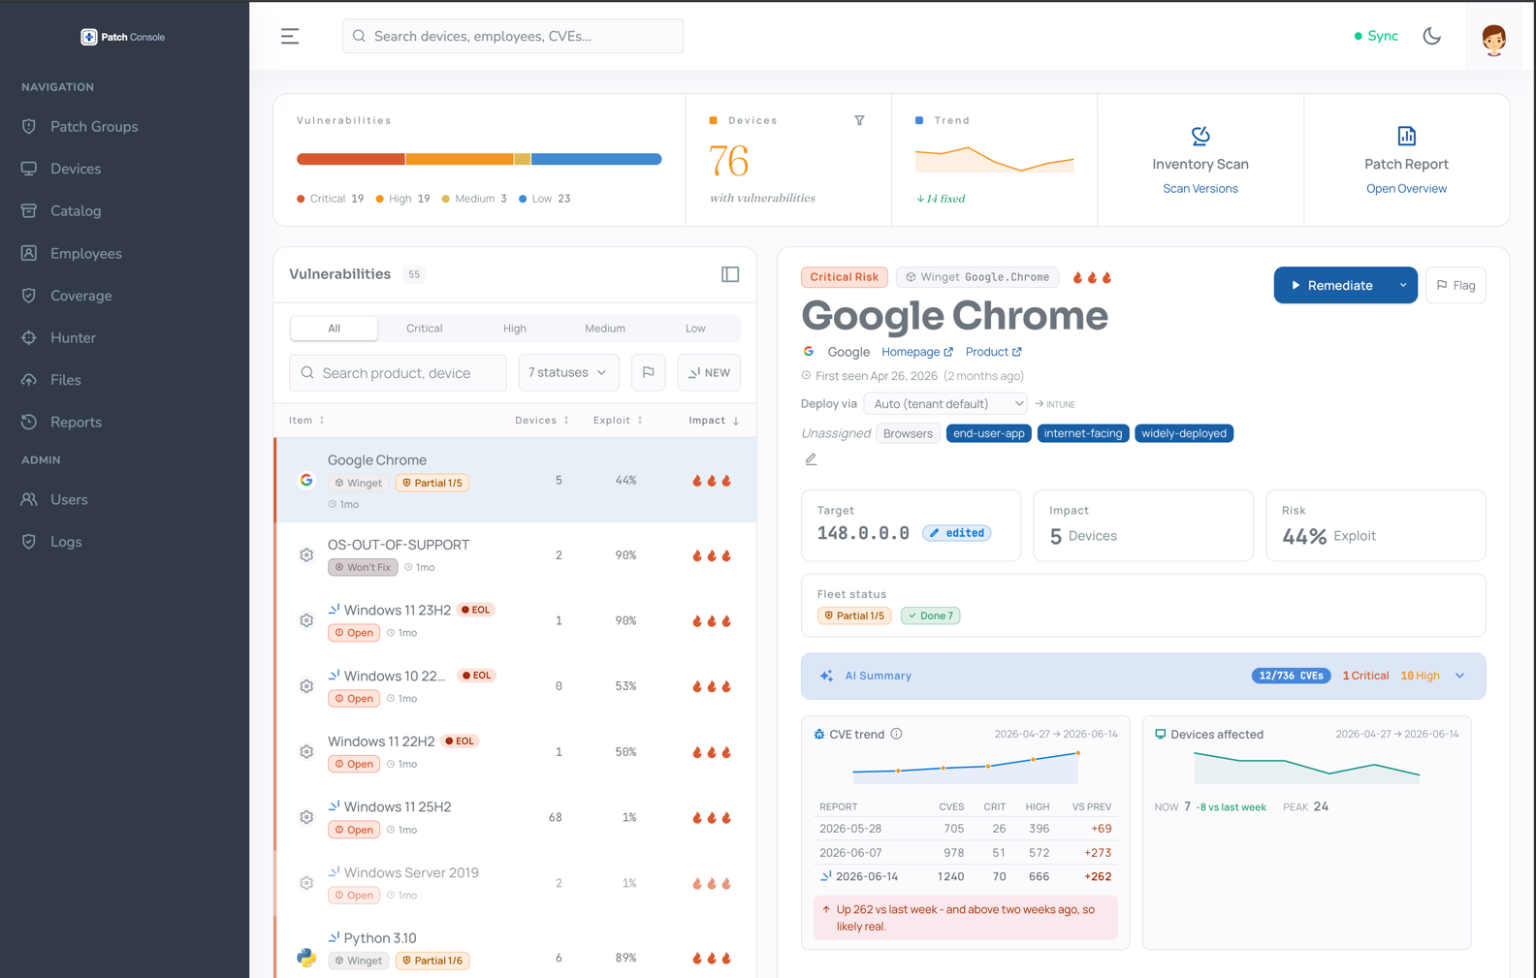Screen dimensions: 1536x978
Task: Toggle the NEW filter button
Action: point(710,373)
